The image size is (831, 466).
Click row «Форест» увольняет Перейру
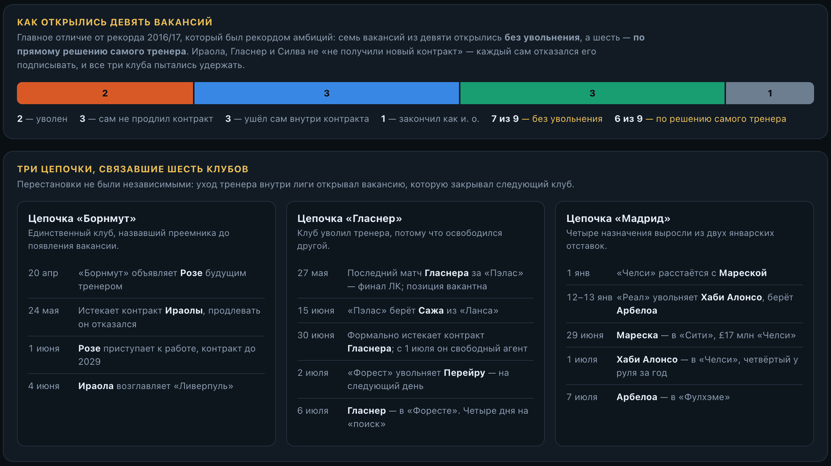pyautogui.click(x=415, y=379)
